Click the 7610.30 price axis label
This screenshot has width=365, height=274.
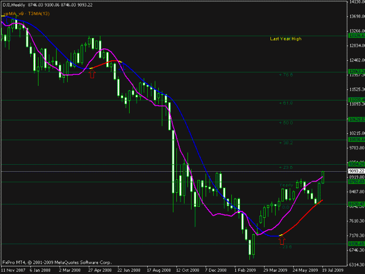(x=357, y=221)
